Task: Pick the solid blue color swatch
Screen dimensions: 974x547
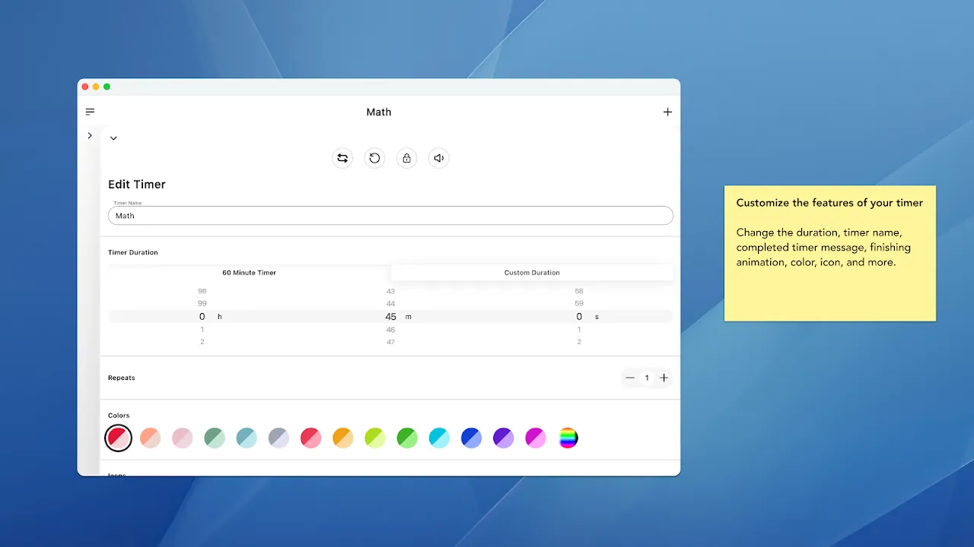Action: [471, 438]
